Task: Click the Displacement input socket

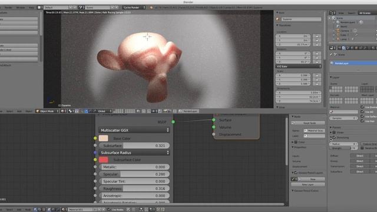Action: [214, 134]
